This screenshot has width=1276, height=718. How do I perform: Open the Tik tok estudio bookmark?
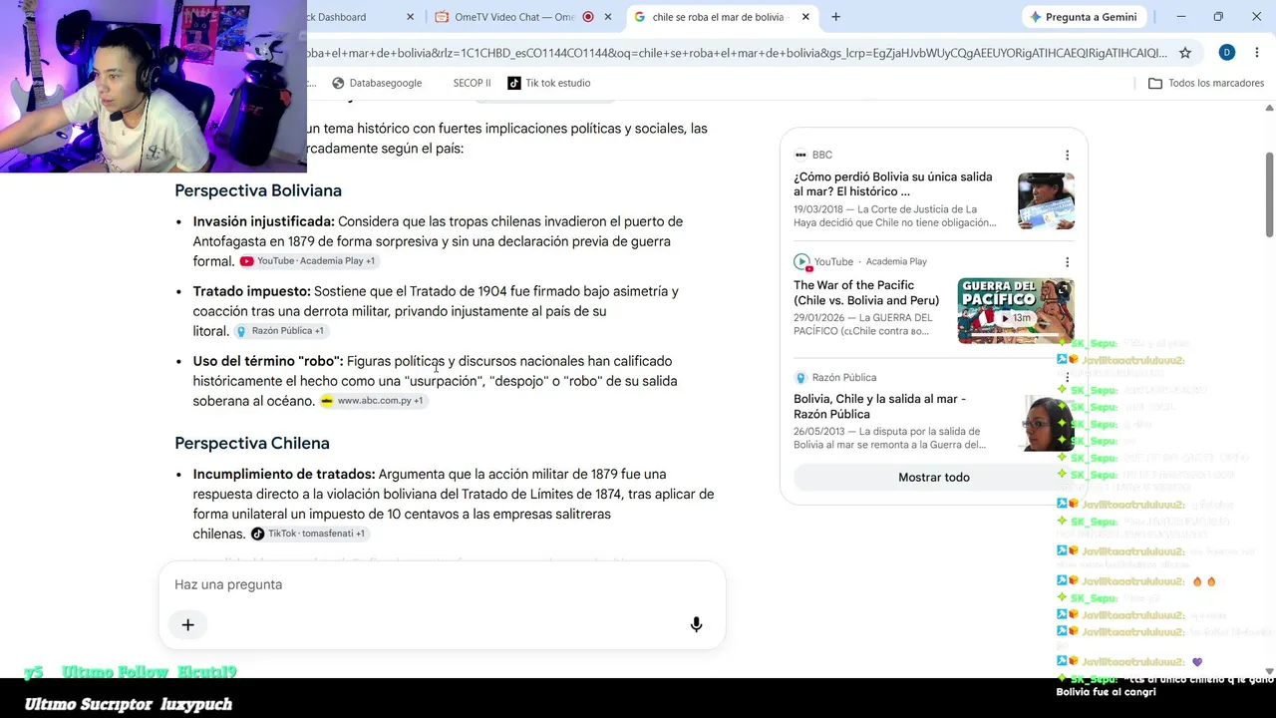click(x=549, y=83)
